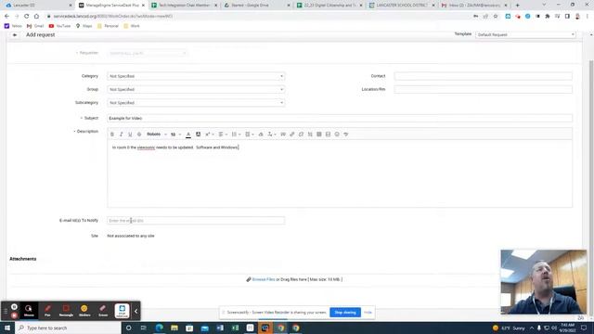Screen dimensions: 594x334
Task: Open Microsoft Edge from taskbar
Action: (x=159, y=328)
